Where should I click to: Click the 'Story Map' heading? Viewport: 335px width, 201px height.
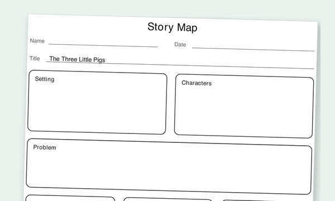click(173, 27)
